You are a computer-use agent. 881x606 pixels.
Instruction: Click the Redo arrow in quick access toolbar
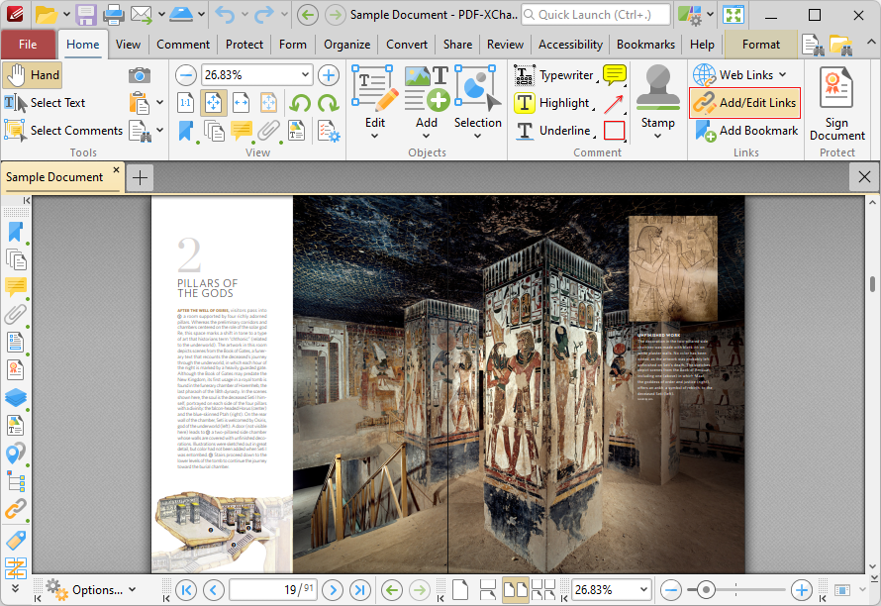click(264, 15)
